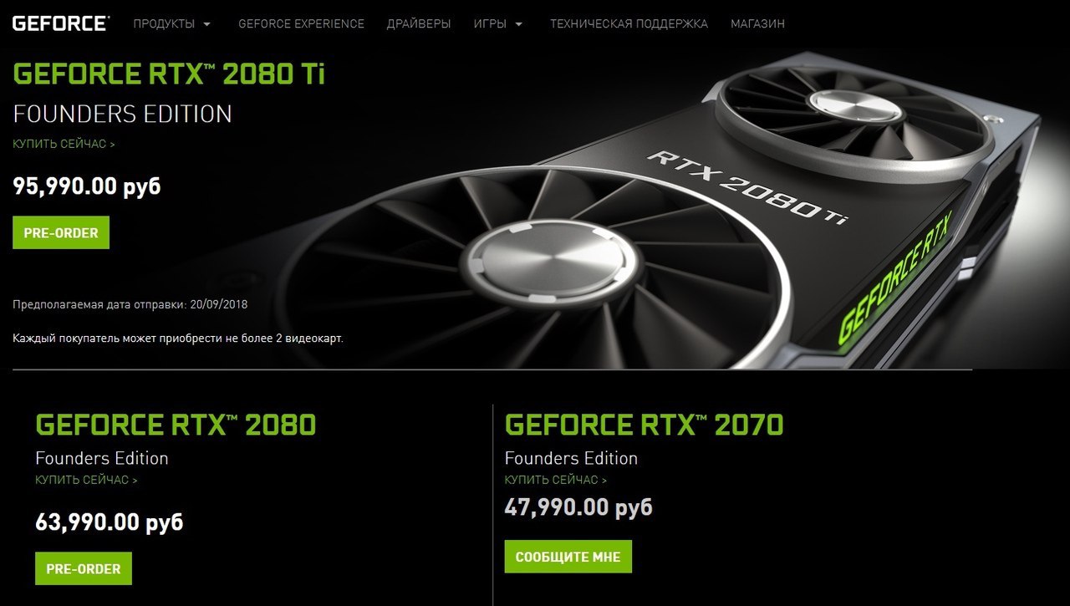This screenshot has width=1070, height=606.
Task: Open the ДРАЙВЕРЫ menu item
Action: point(419,23)
